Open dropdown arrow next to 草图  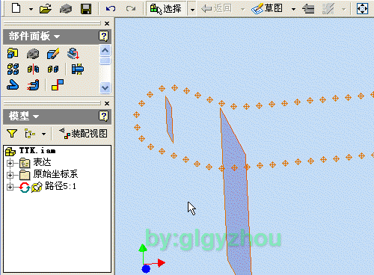click(x=293, y=9)
